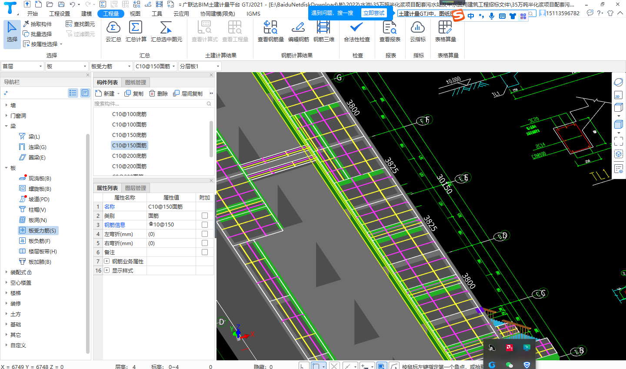The image size is (626, 369).
Task: Open the 建模 ribbon tab
Action: click(87, 13)
